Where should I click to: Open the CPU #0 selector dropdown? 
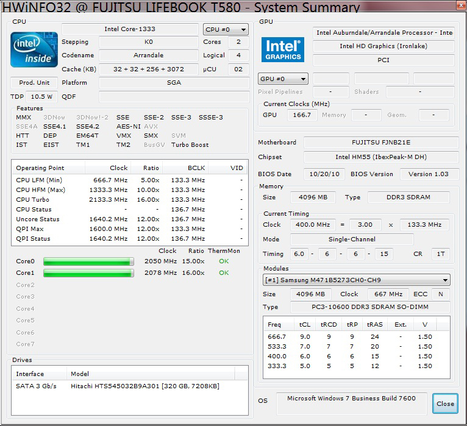(x=226, y=29)
